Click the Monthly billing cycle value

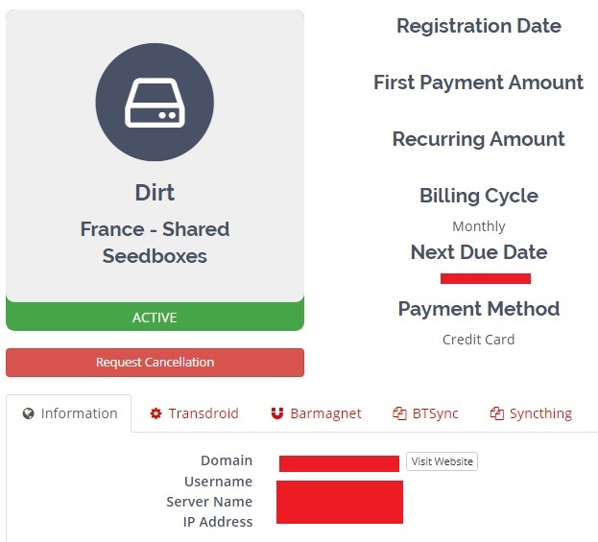479,226
